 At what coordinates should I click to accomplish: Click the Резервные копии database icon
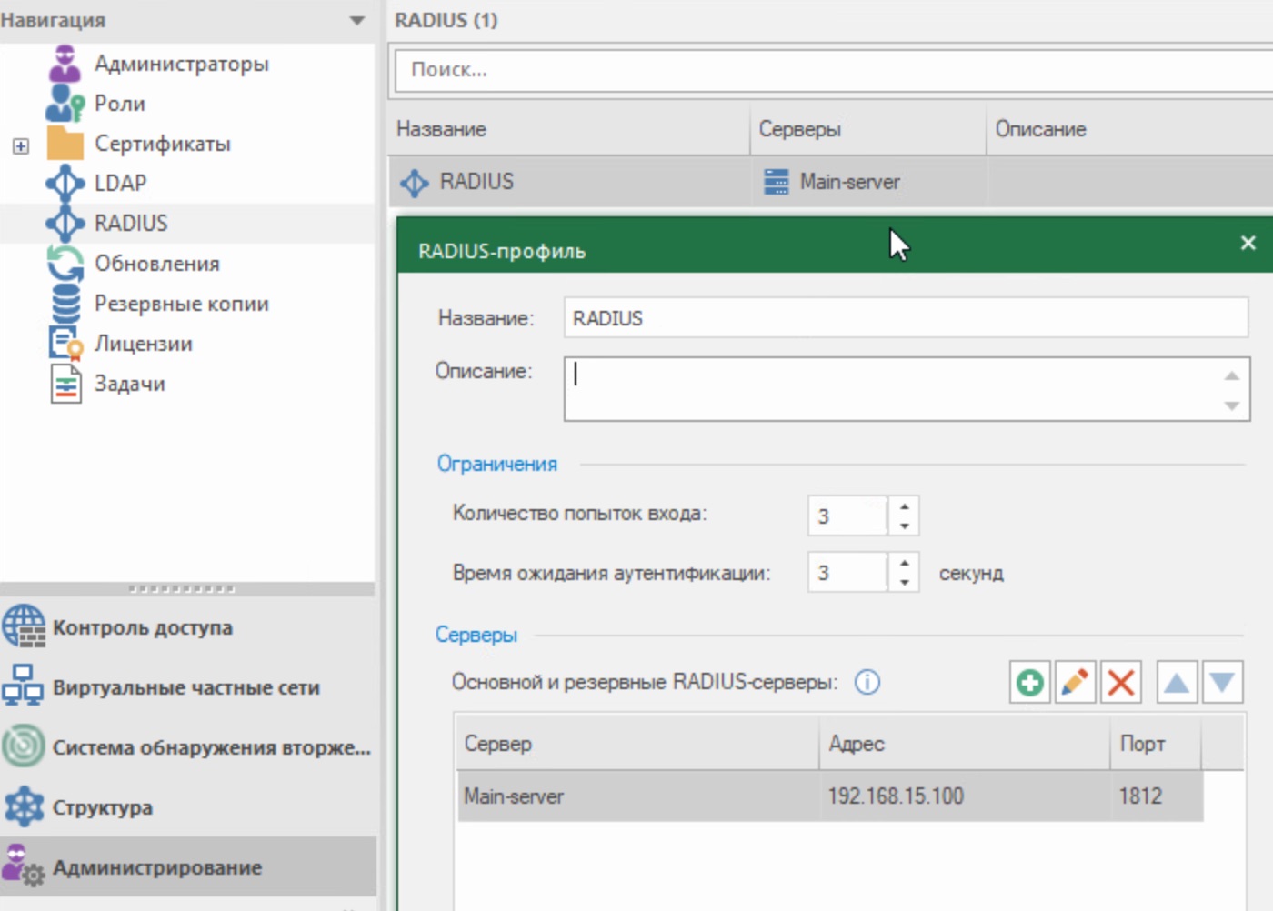point(65,304)
